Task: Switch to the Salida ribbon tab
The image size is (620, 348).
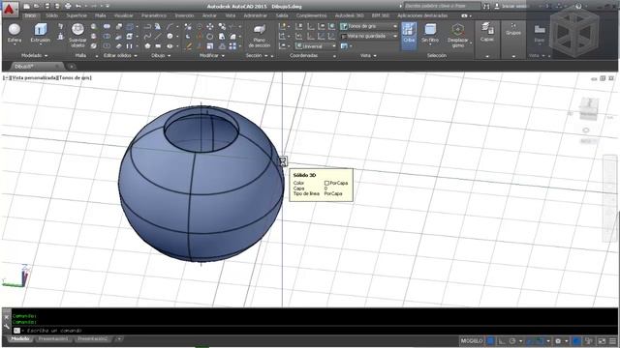Action: point(282,15)
